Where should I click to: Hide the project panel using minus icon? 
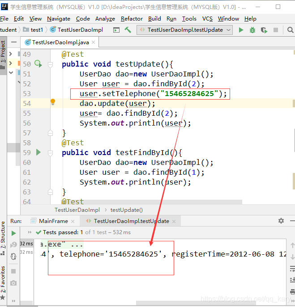(14, 42)
